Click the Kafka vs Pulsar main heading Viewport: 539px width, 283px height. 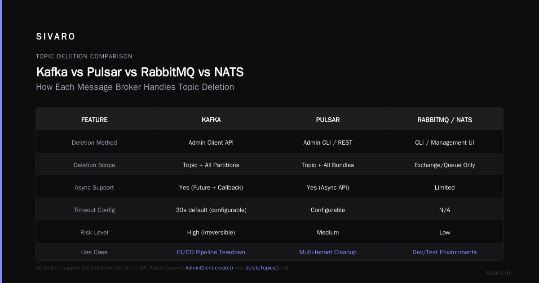click(140, 72)
